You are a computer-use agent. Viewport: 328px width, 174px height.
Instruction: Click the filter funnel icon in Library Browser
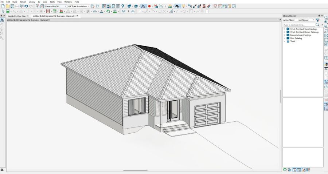pyautogui.click(x=318, y=20)
